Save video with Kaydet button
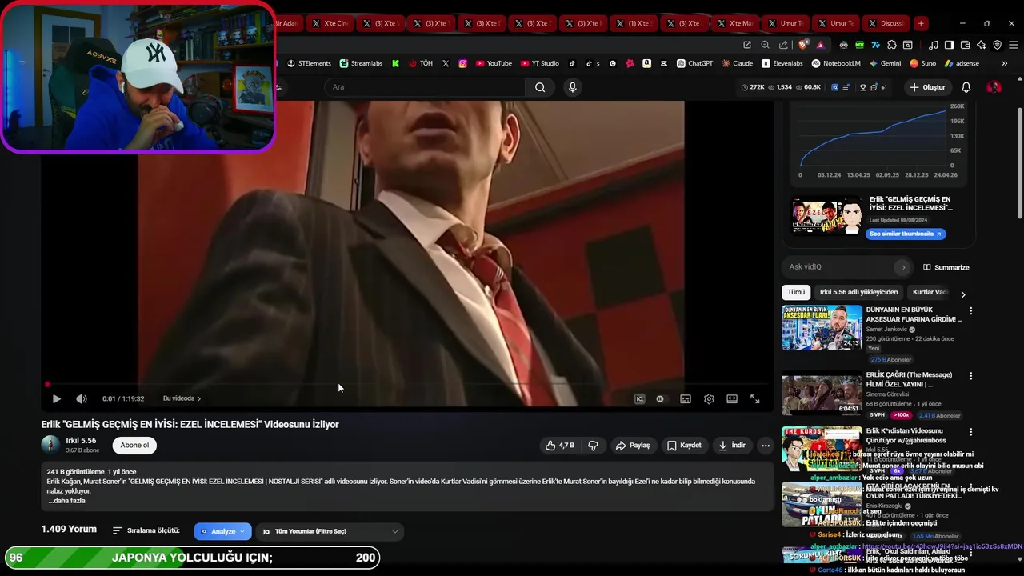 coord(684,446)
